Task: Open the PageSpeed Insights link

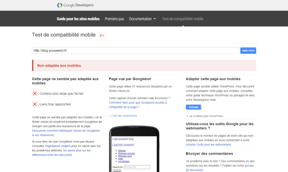Action: point(58,146)
